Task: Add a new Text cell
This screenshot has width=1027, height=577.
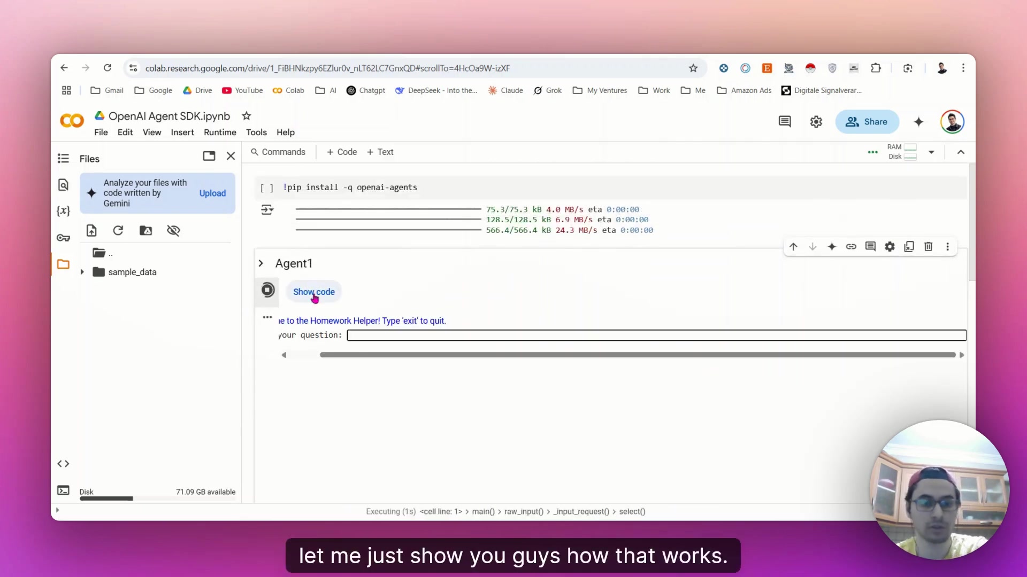Action: (x=380, y=152)
